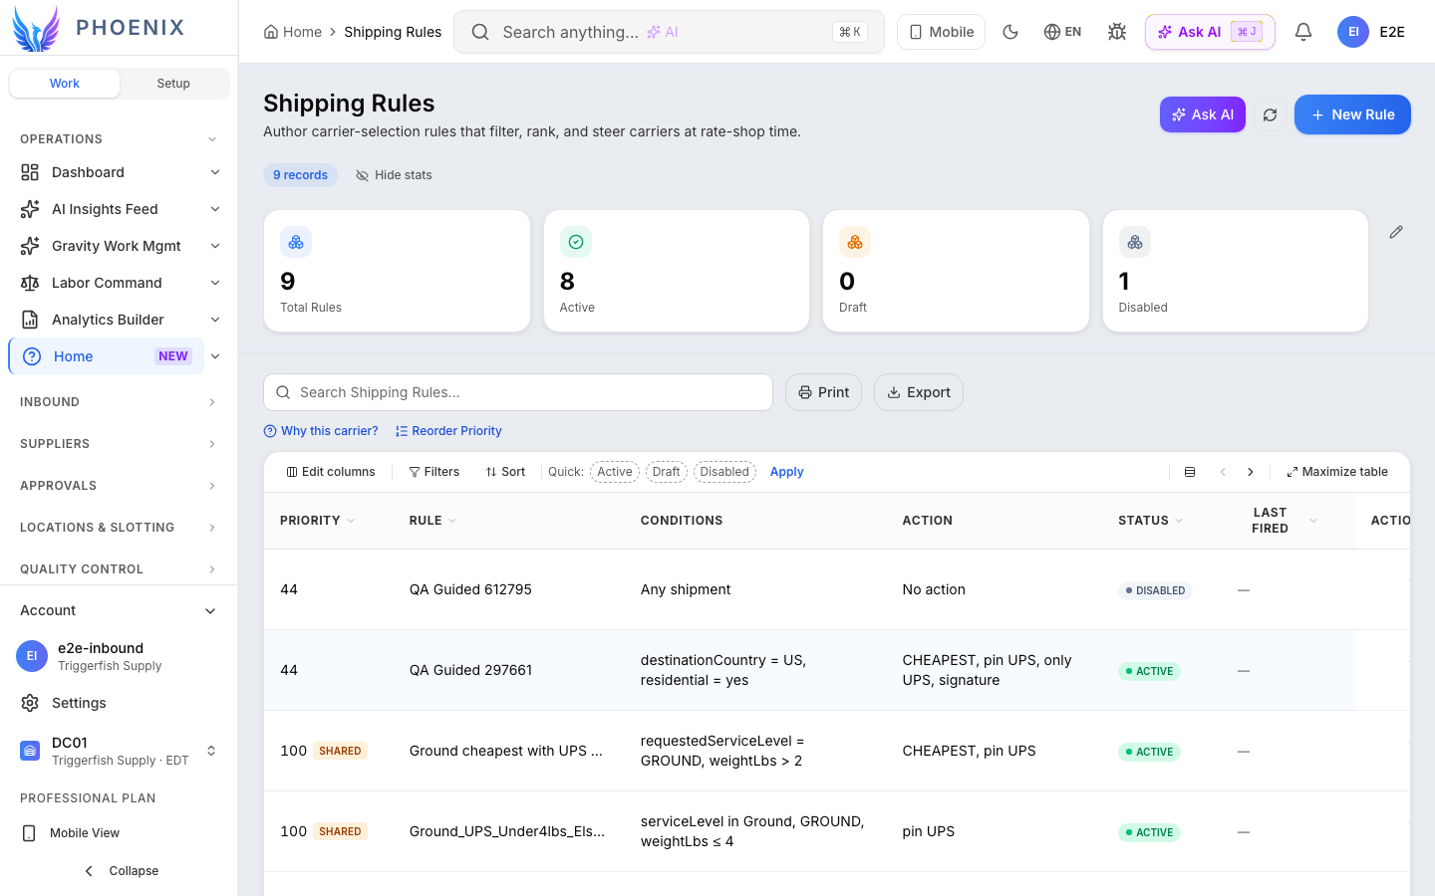Image resolution: width=1435 pixels, height=896 pixels.
Task: Toggle the Draft quick filter
Action: [667, 472]
